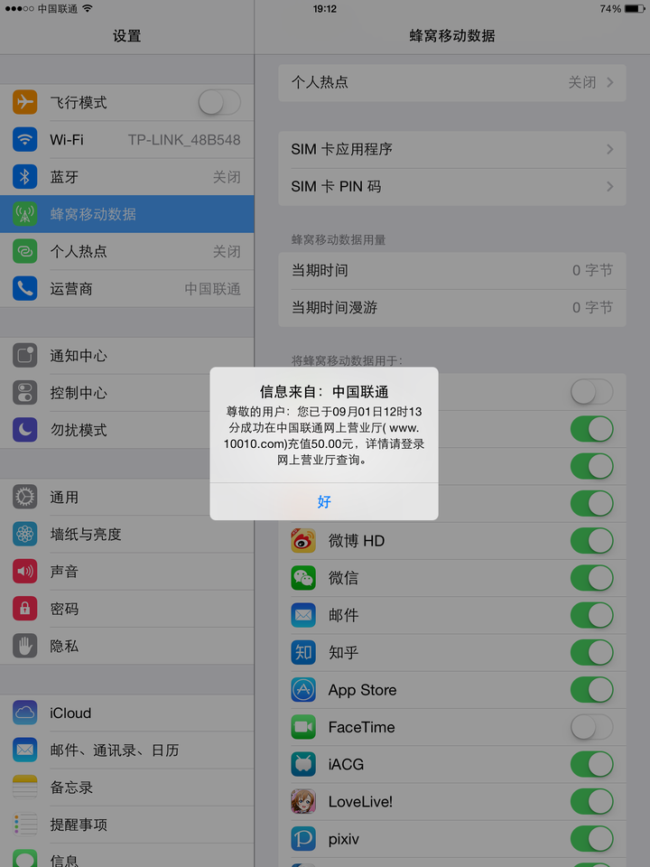Tap the iACG app icon
Viewport: 650px width, 867px height.
click(x=303, y=764)
